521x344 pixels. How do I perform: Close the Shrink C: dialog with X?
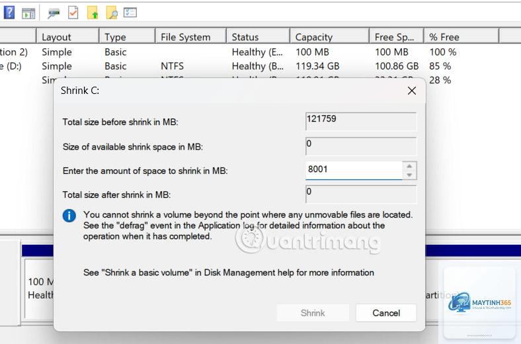(x=412, y=91)
